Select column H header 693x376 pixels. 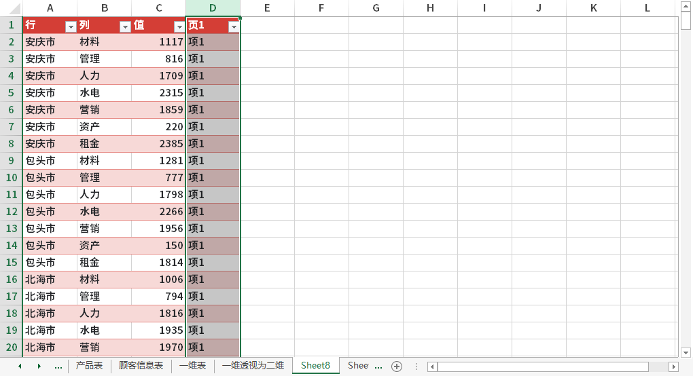430,8
